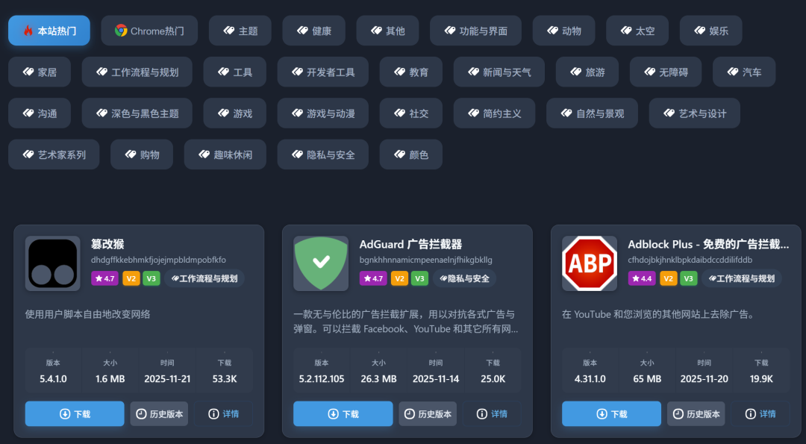This screenshot has width=806, height=444.
Task: Open the 本站热门 category tab
Action: click(49, 31)
